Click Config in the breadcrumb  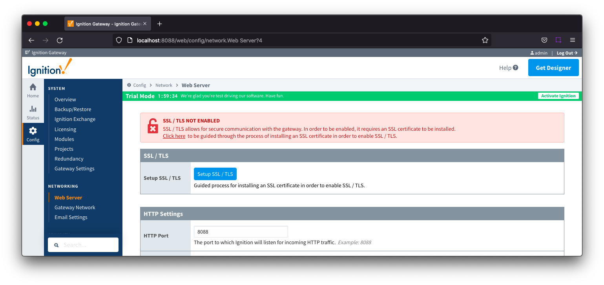pos(139,85)
